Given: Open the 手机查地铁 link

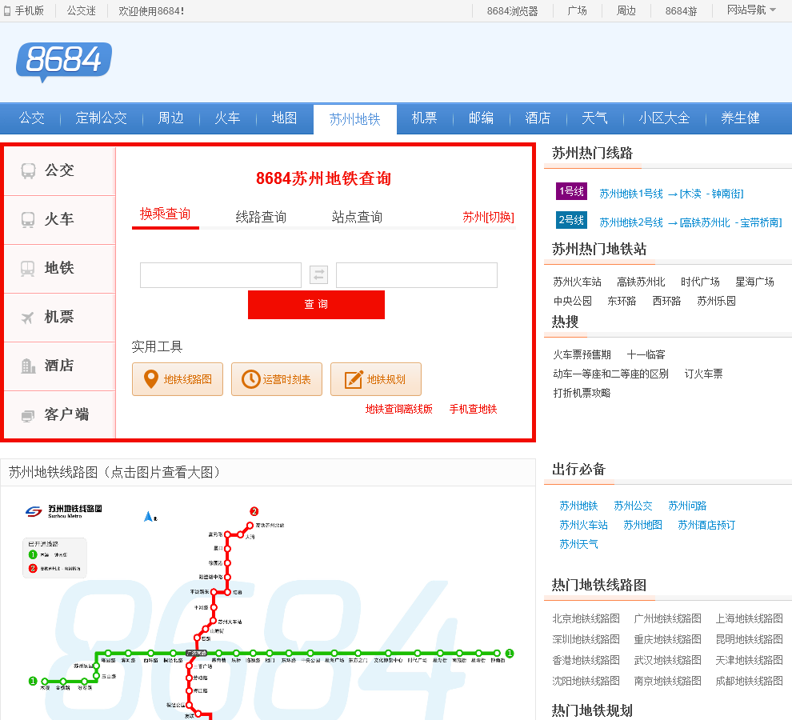Looking at the screenshot, I should point(474,410).
